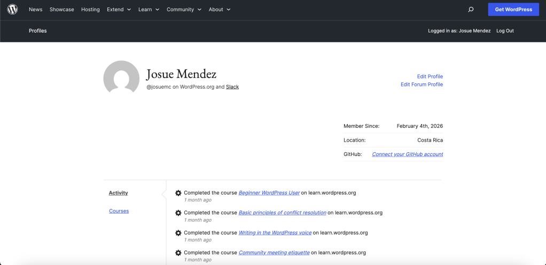Go to the News menu item

(x=36, y=10)
